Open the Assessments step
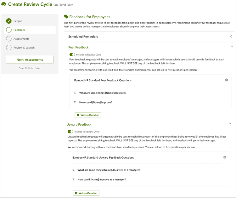 coord(21,39)
